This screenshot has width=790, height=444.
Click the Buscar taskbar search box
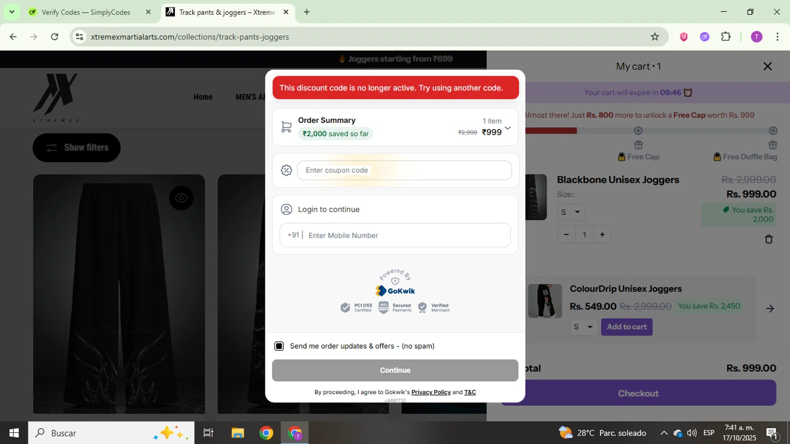(111, 433)
